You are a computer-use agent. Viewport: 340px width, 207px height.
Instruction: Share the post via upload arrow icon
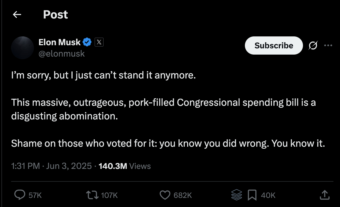click(325, 195)
